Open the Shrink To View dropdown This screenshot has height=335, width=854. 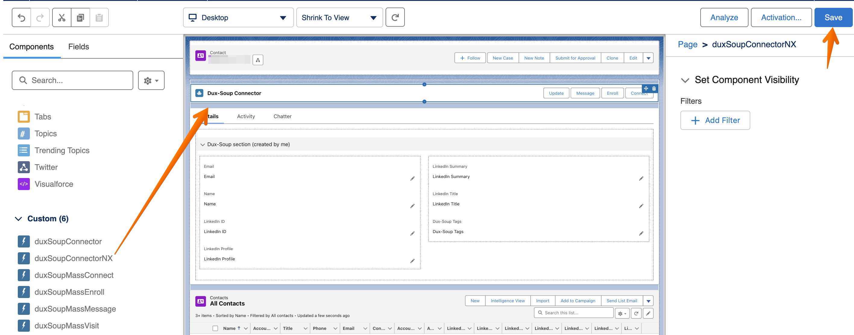click(339, 17)
